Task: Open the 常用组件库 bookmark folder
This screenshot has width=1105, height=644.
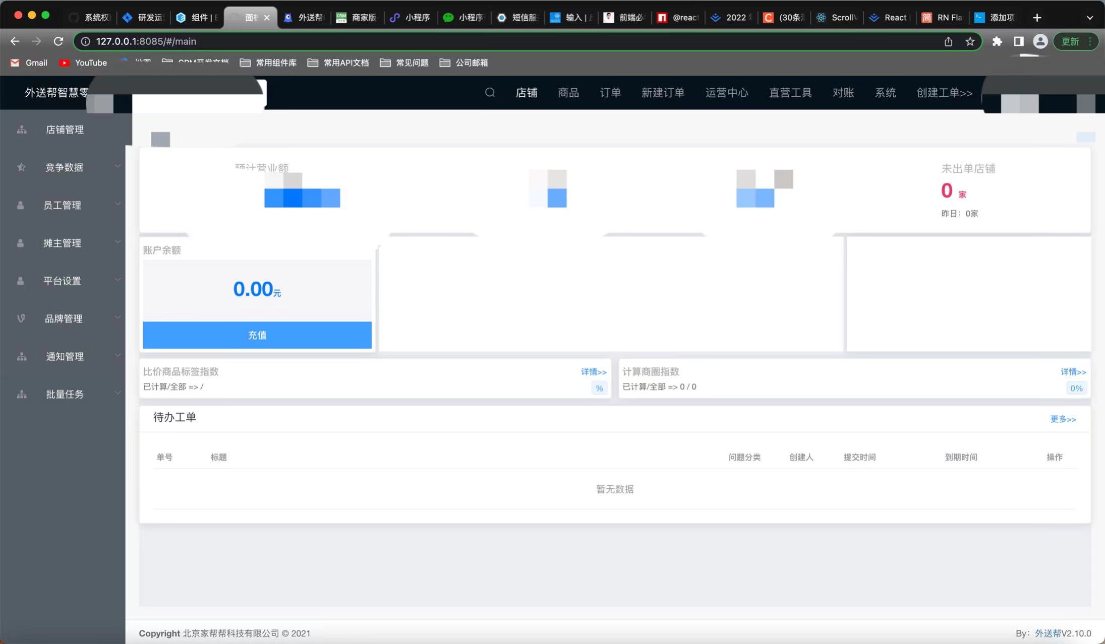Action: [268, 62]
